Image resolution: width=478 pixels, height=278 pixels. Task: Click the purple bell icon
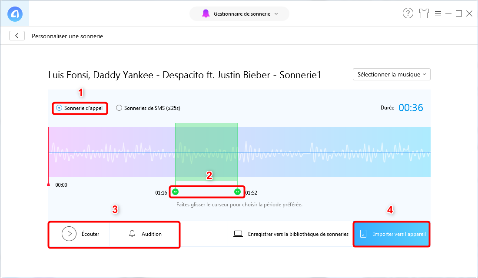(206, 14)
